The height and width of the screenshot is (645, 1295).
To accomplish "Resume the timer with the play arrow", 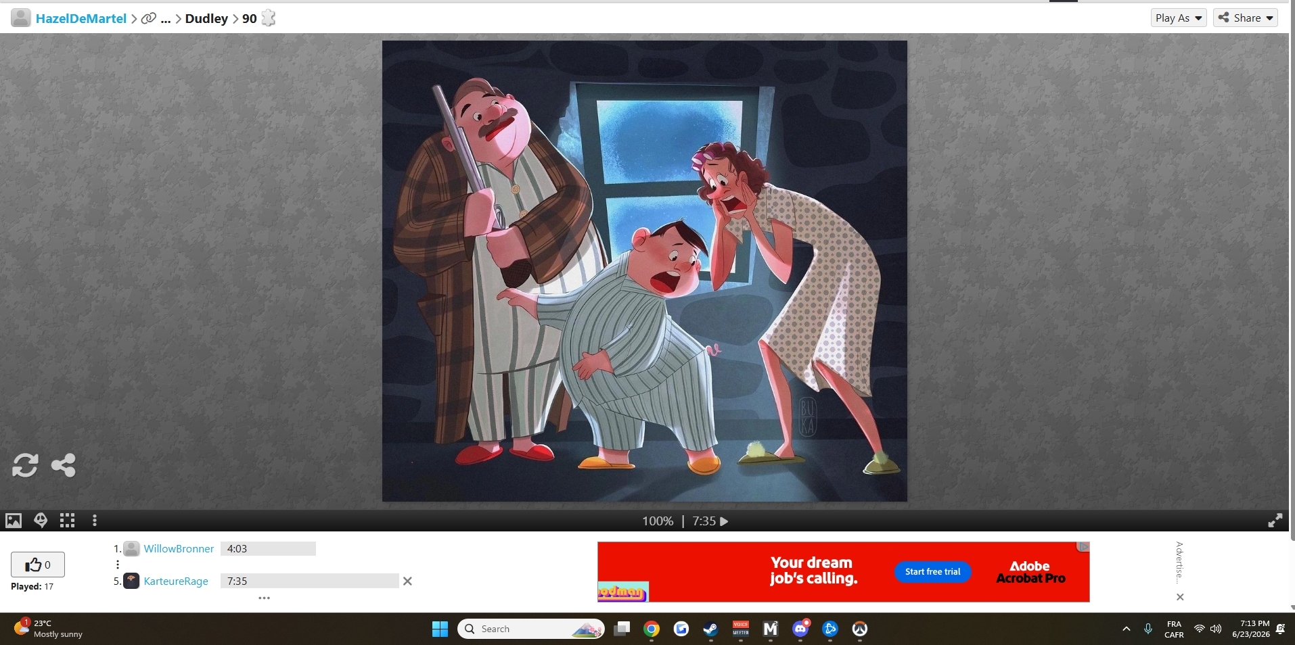I will 724,521.
